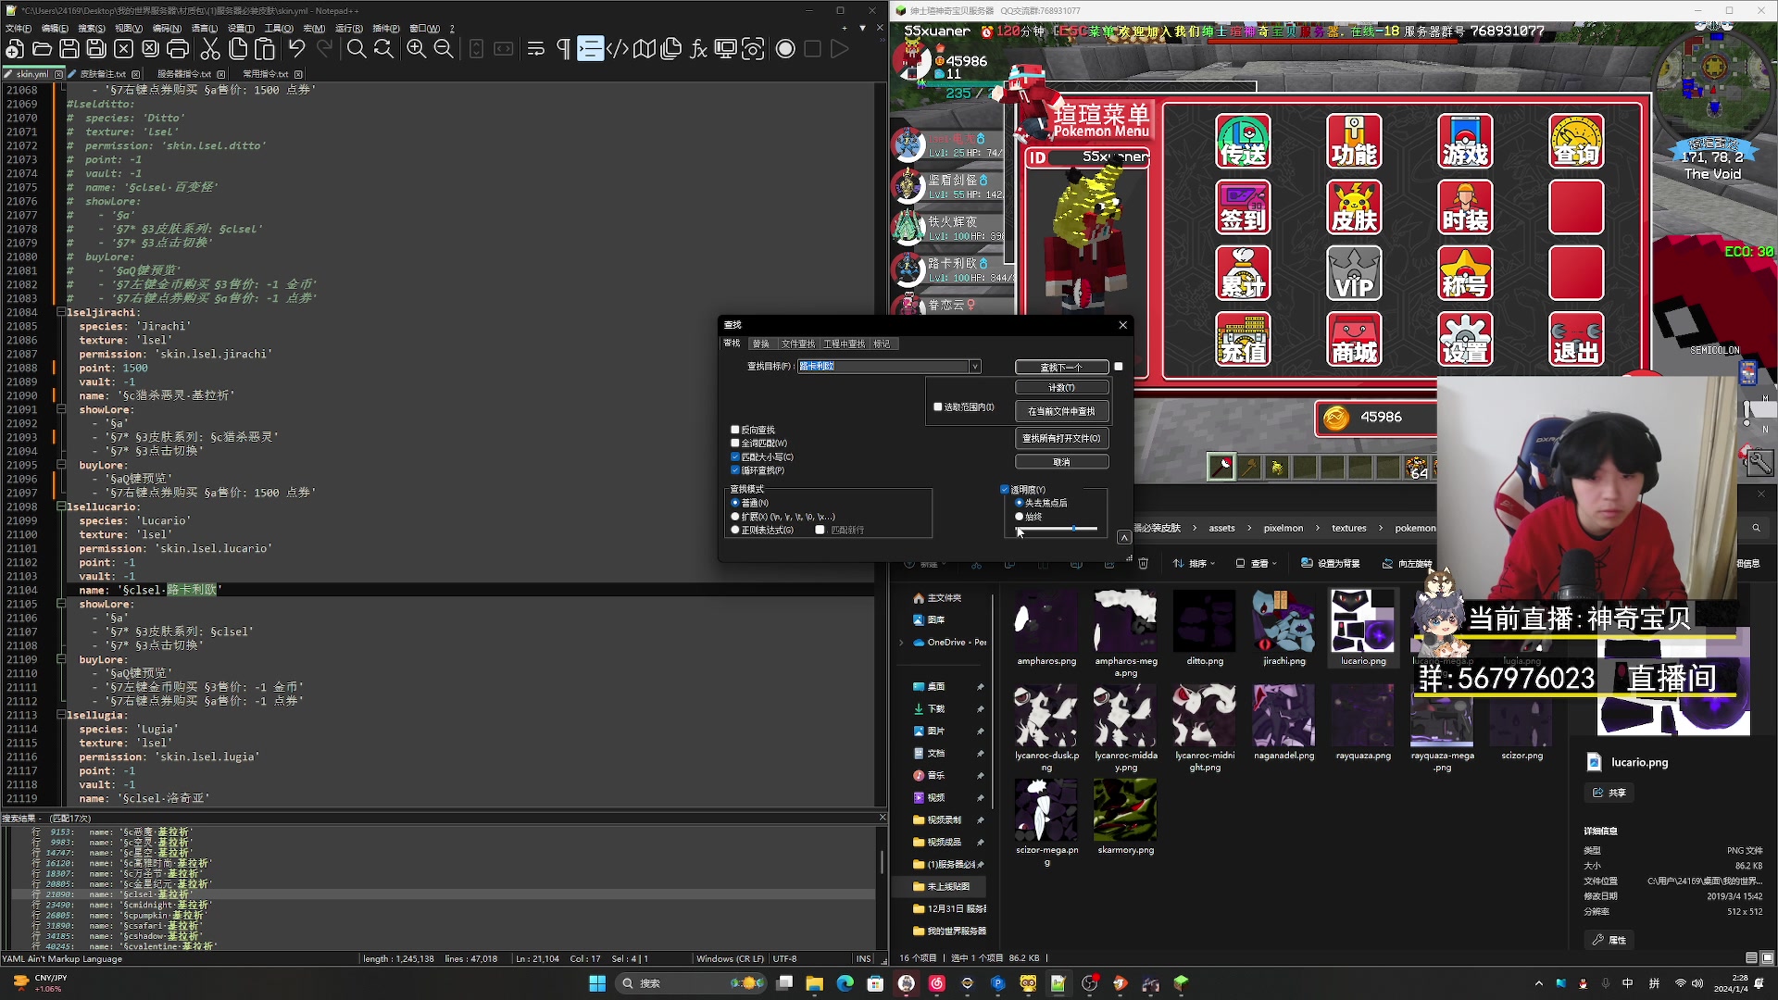Click the delete trash icon in Explorer toolbar
Image resolution: width=1778 pixels, height=1000 pixels.
tap(1144, 563)
